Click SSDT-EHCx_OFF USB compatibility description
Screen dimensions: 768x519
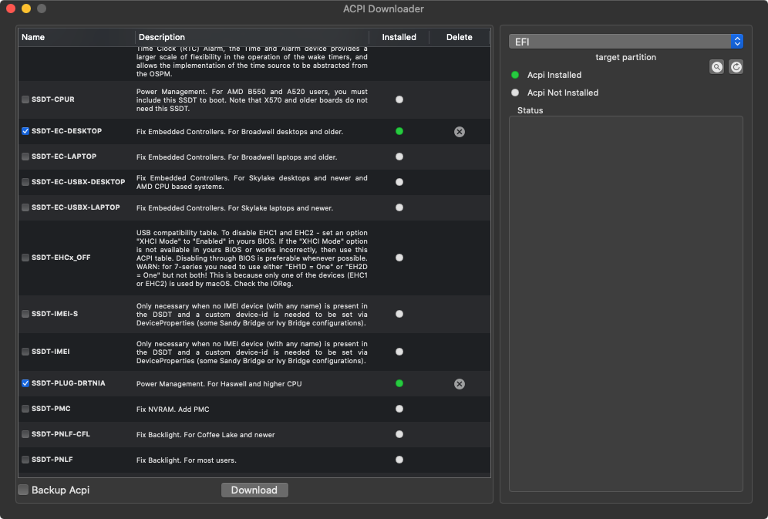coord(251,258)
